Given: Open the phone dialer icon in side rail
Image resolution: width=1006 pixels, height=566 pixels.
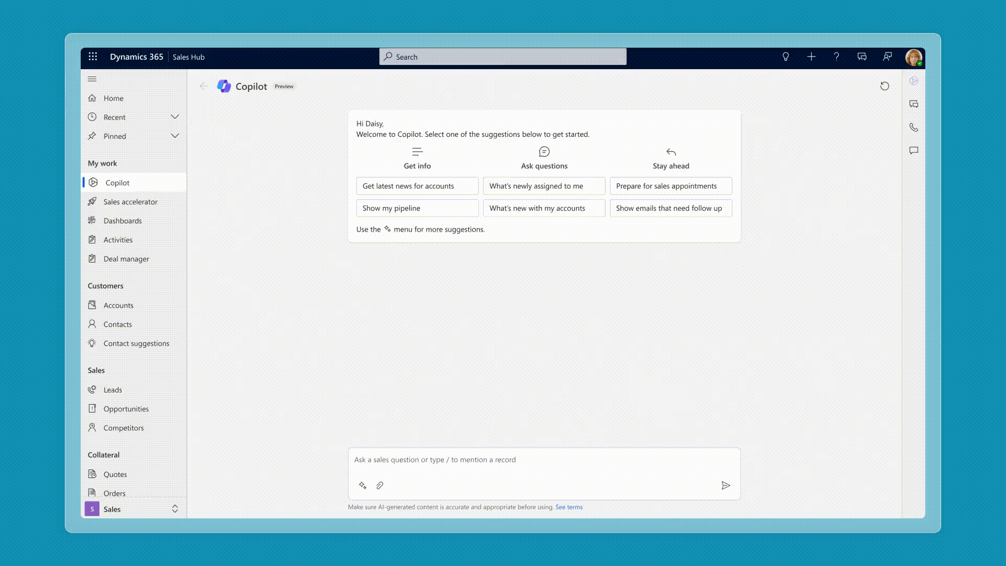Looking at the screenshot, I should [x=914, y=127].
